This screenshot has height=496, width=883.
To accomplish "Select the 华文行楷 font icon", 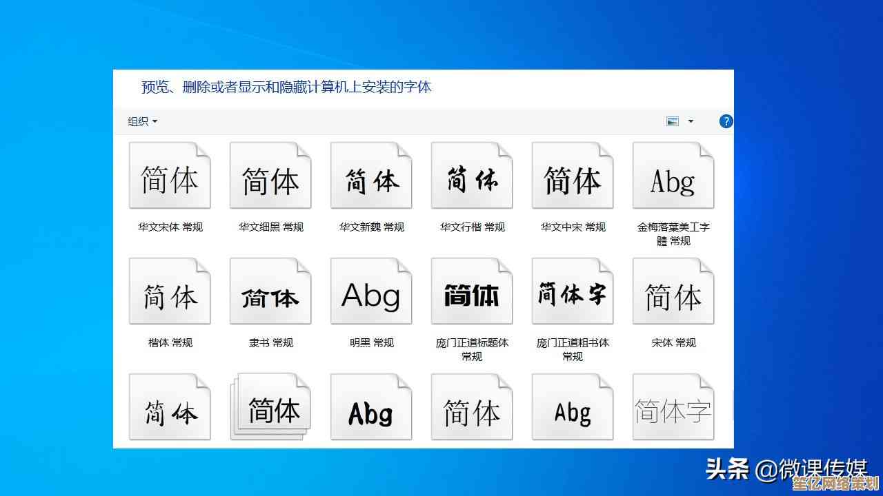I will click(x=472, y=176).
